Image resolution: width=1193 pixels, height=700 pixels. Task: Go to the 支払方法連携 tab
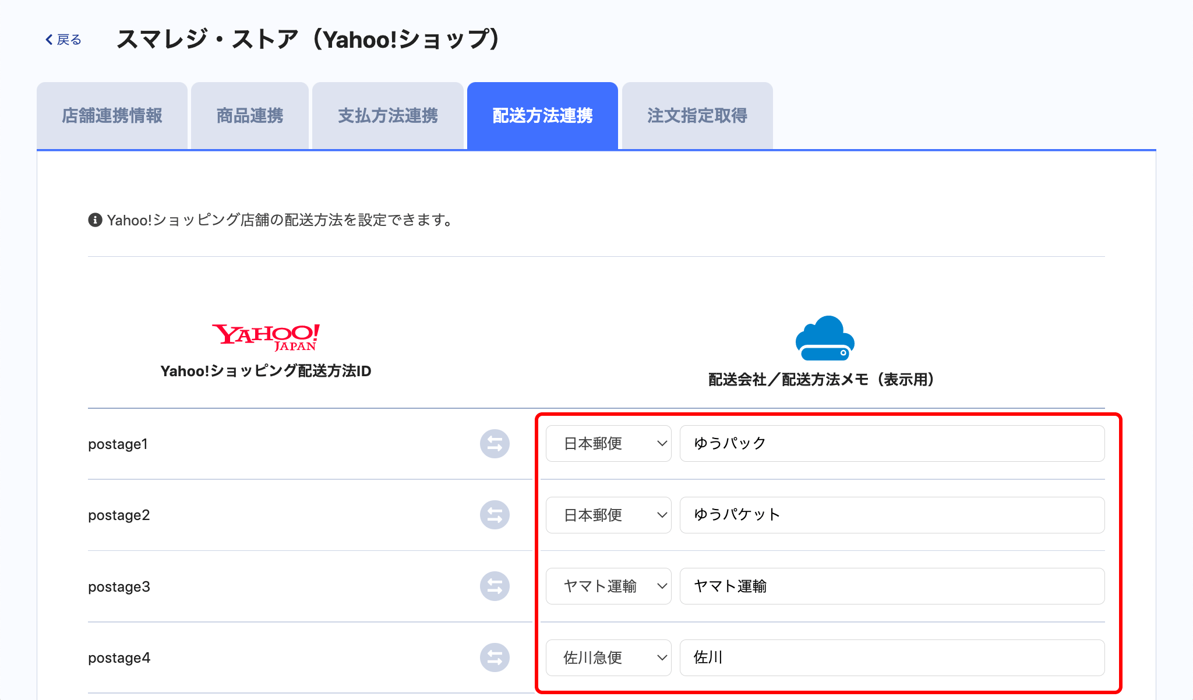[387, 116]
